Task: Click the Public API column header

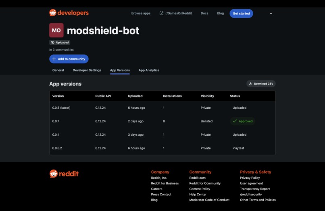Action: click(x=103, y=96)
